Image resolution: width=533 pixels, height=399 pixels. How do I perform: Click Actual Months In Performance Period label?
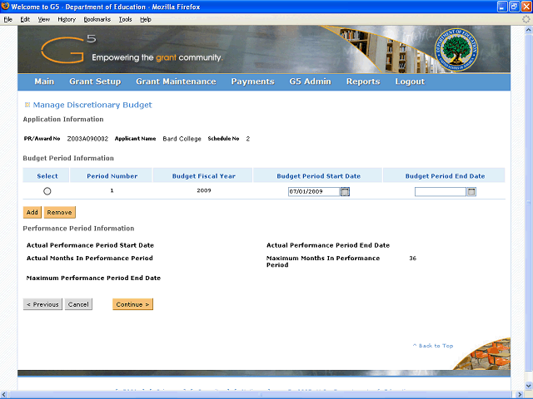click(90, 259)
